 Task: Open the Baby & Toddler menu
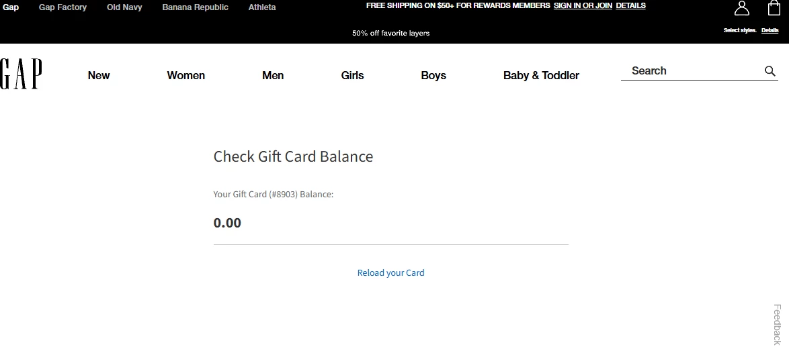541,75
